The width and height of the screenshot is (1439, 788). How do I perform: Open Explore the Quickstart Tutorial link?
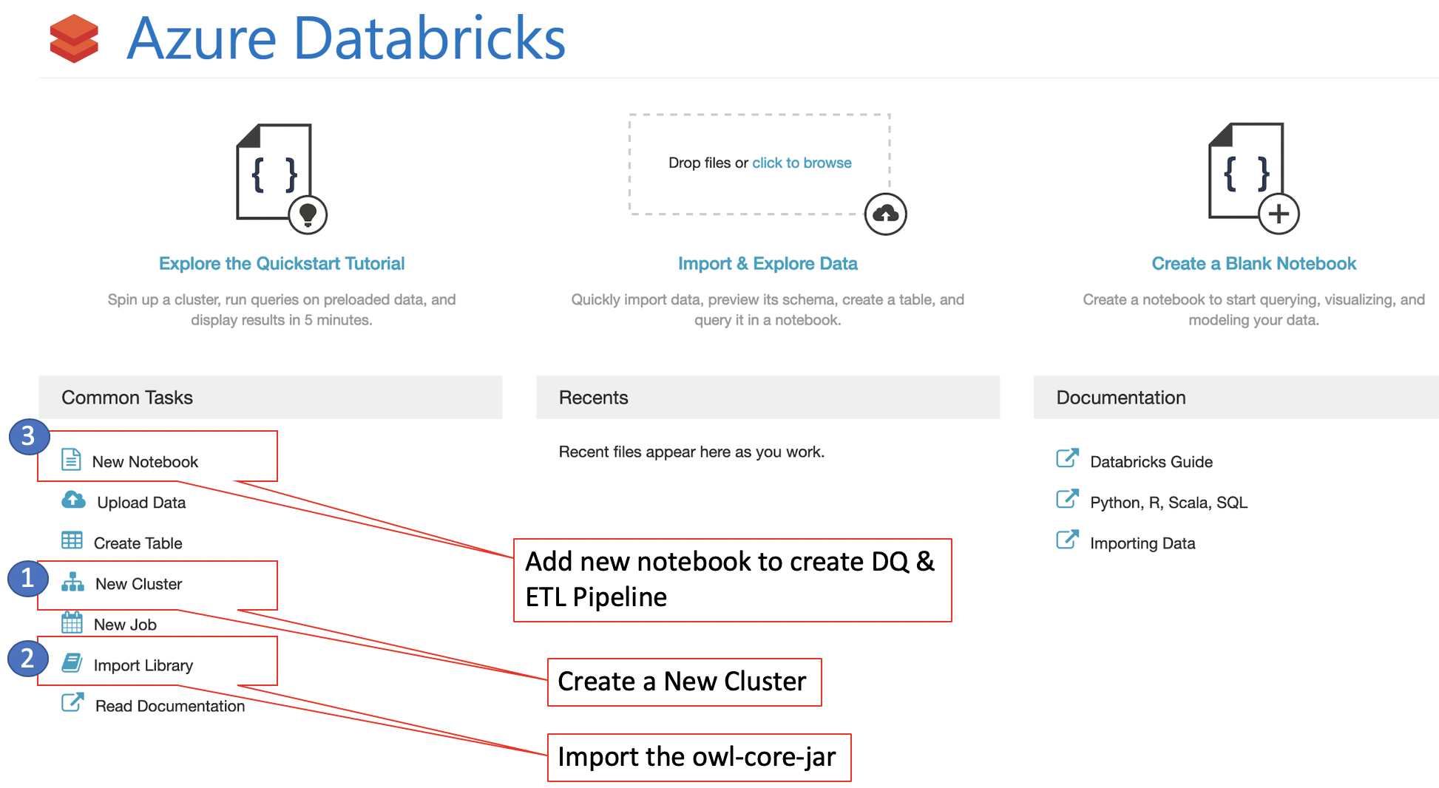(282, 264)
